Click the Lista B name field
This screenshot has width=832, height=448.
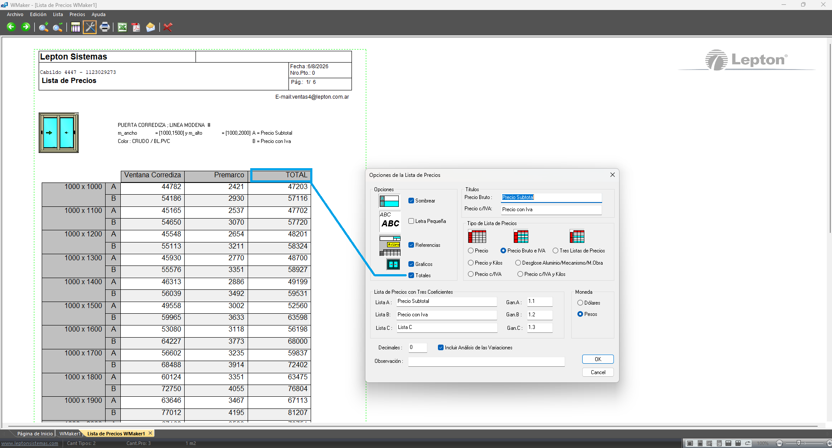point(447,315)
